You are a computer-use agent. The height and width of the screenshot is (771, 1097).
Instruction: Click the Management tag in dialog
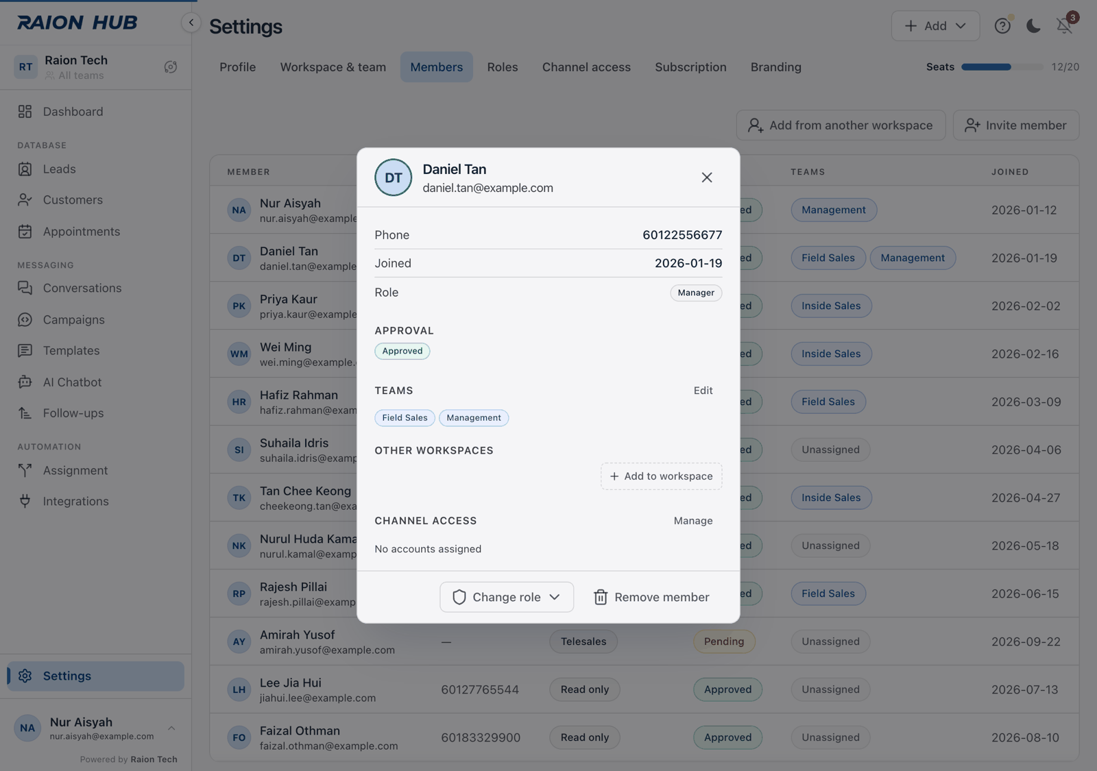(474, 418)
